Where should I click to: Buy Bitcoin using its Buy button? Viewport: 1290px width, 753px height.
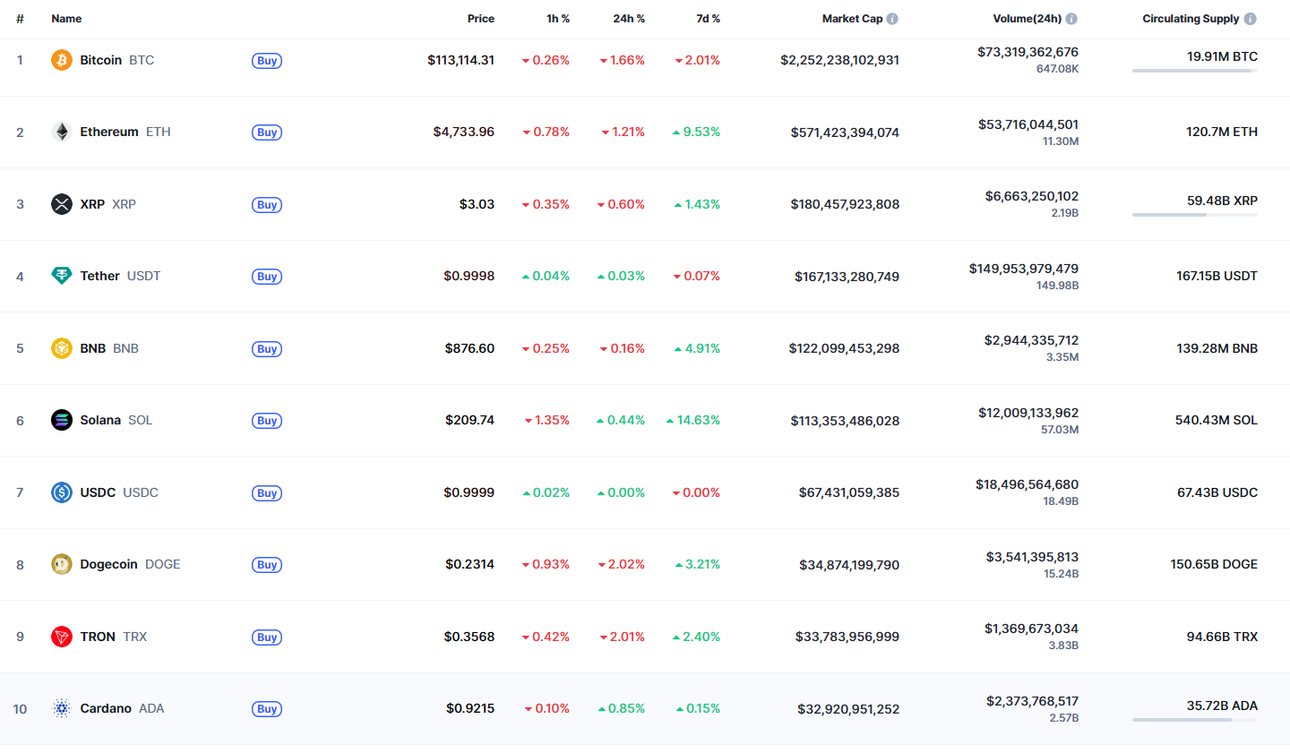click(267, 61)
